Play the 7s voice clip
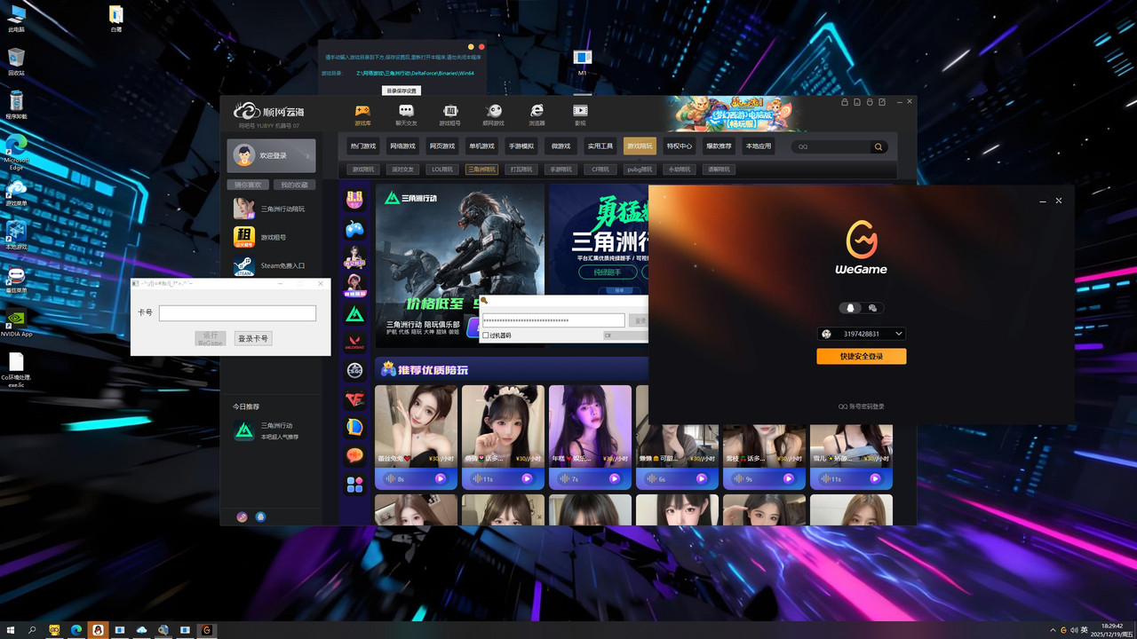This screenshot has height=639, width=1137. click(x=614, y=478)
